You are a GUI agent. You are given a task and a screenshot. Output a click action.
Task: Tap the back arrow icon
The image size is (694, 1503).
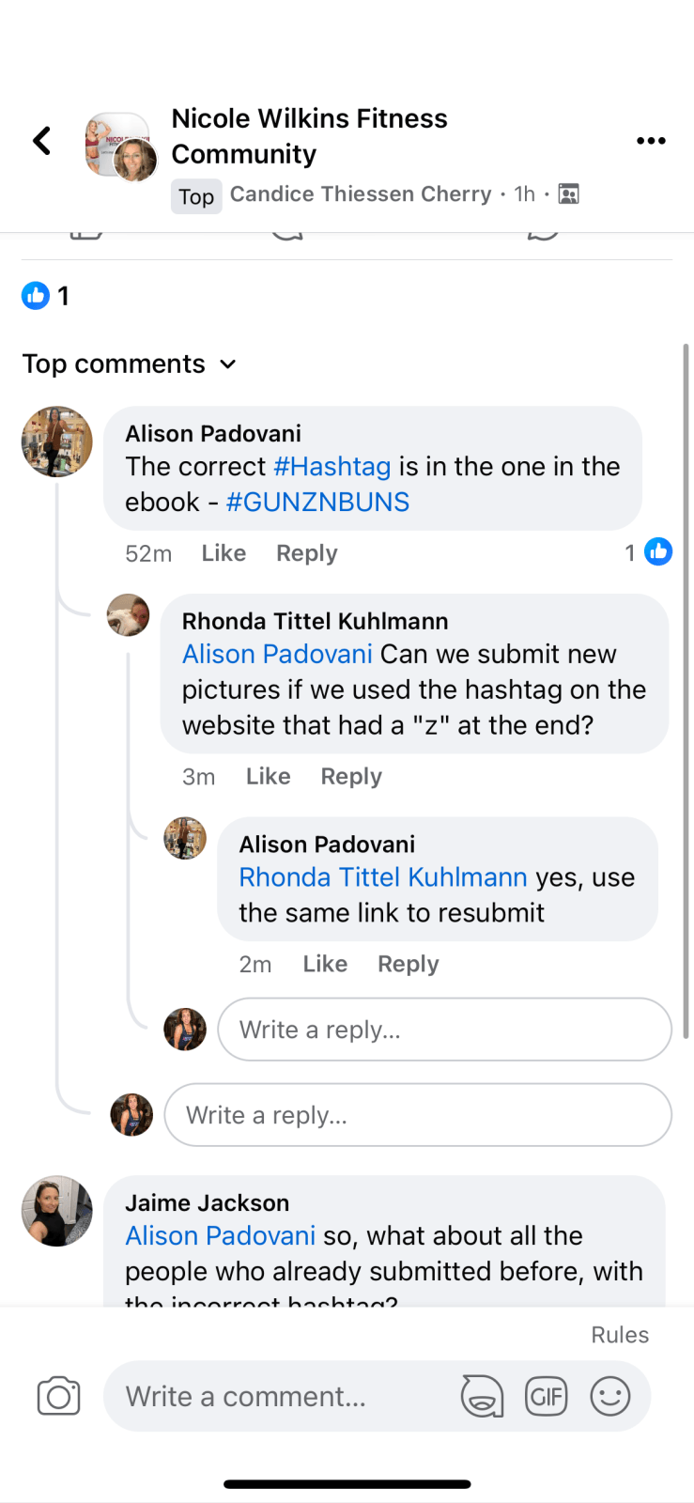pos(42,141)
